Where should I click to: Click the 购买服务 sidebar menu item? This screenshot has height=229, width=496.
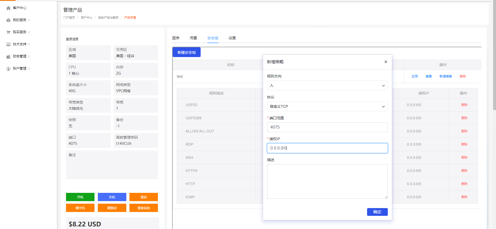pos(20,32)
